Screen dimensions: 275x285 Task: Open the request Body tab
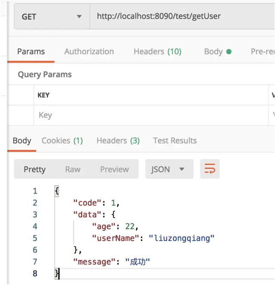pyautogui.click(x=218, y=52)
